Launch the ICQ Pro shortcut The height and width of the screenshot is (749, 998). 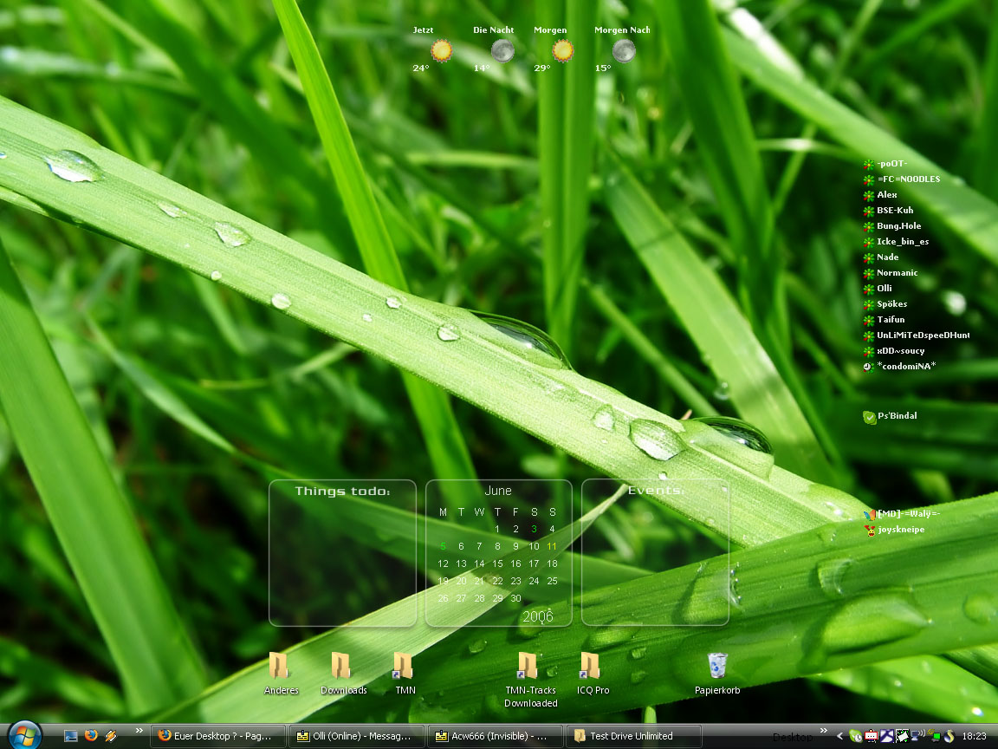pyautogui.click(x=591, y=666)
